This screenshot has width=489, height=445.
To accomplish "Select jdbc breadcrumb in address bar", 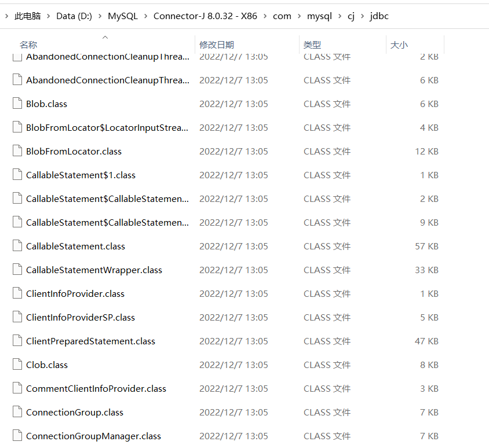I will [379, 16].
